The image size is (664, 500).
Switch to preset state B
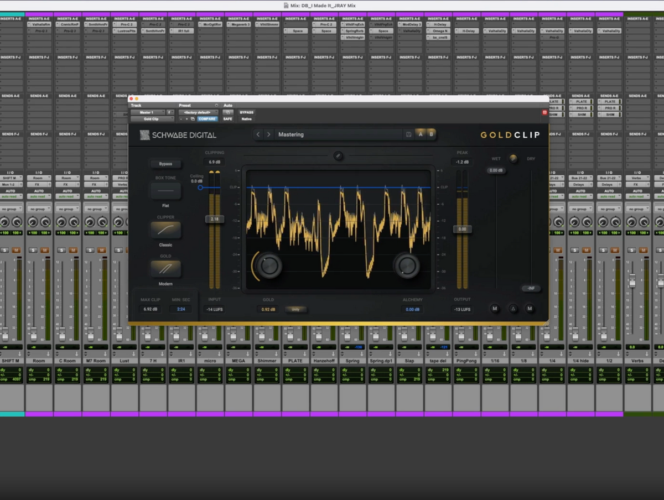(431, 134)
